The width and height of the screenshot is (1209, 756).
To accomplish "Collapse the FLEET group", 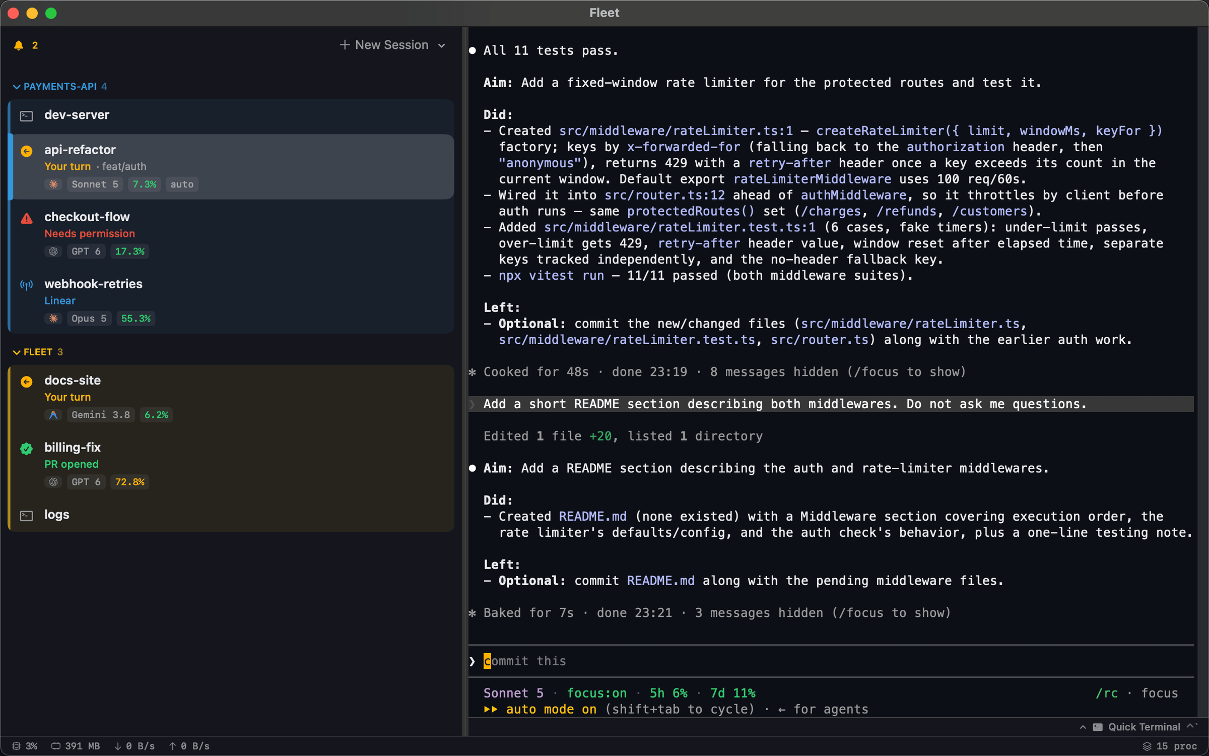I will [17, 352].
